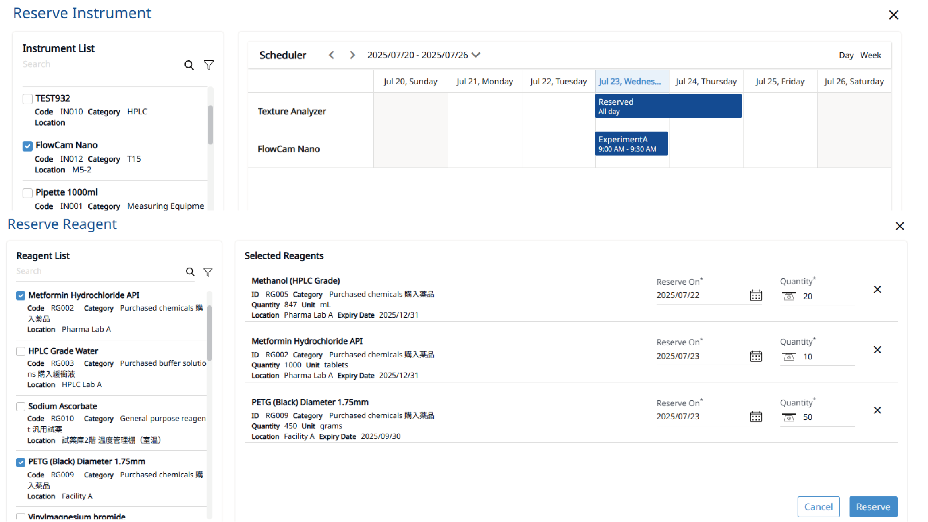Expand the scheduler date range dropdown
The height and width of the screenshot is (522, 928).
click(476, 55)
